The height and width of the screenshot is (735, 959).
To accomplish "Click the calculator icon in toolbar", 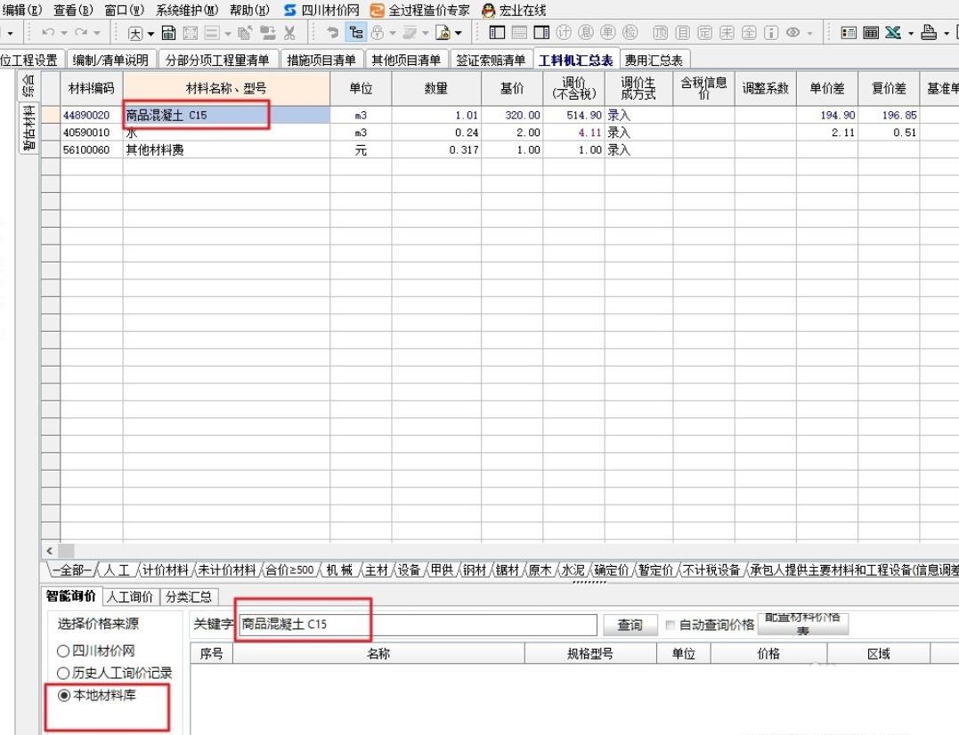I will (x=169, y=32).
